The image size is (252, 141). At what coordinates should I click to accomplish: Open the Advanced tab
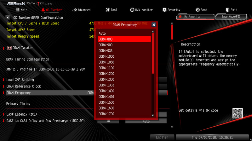pyautogui.click(x=82, y=10)
